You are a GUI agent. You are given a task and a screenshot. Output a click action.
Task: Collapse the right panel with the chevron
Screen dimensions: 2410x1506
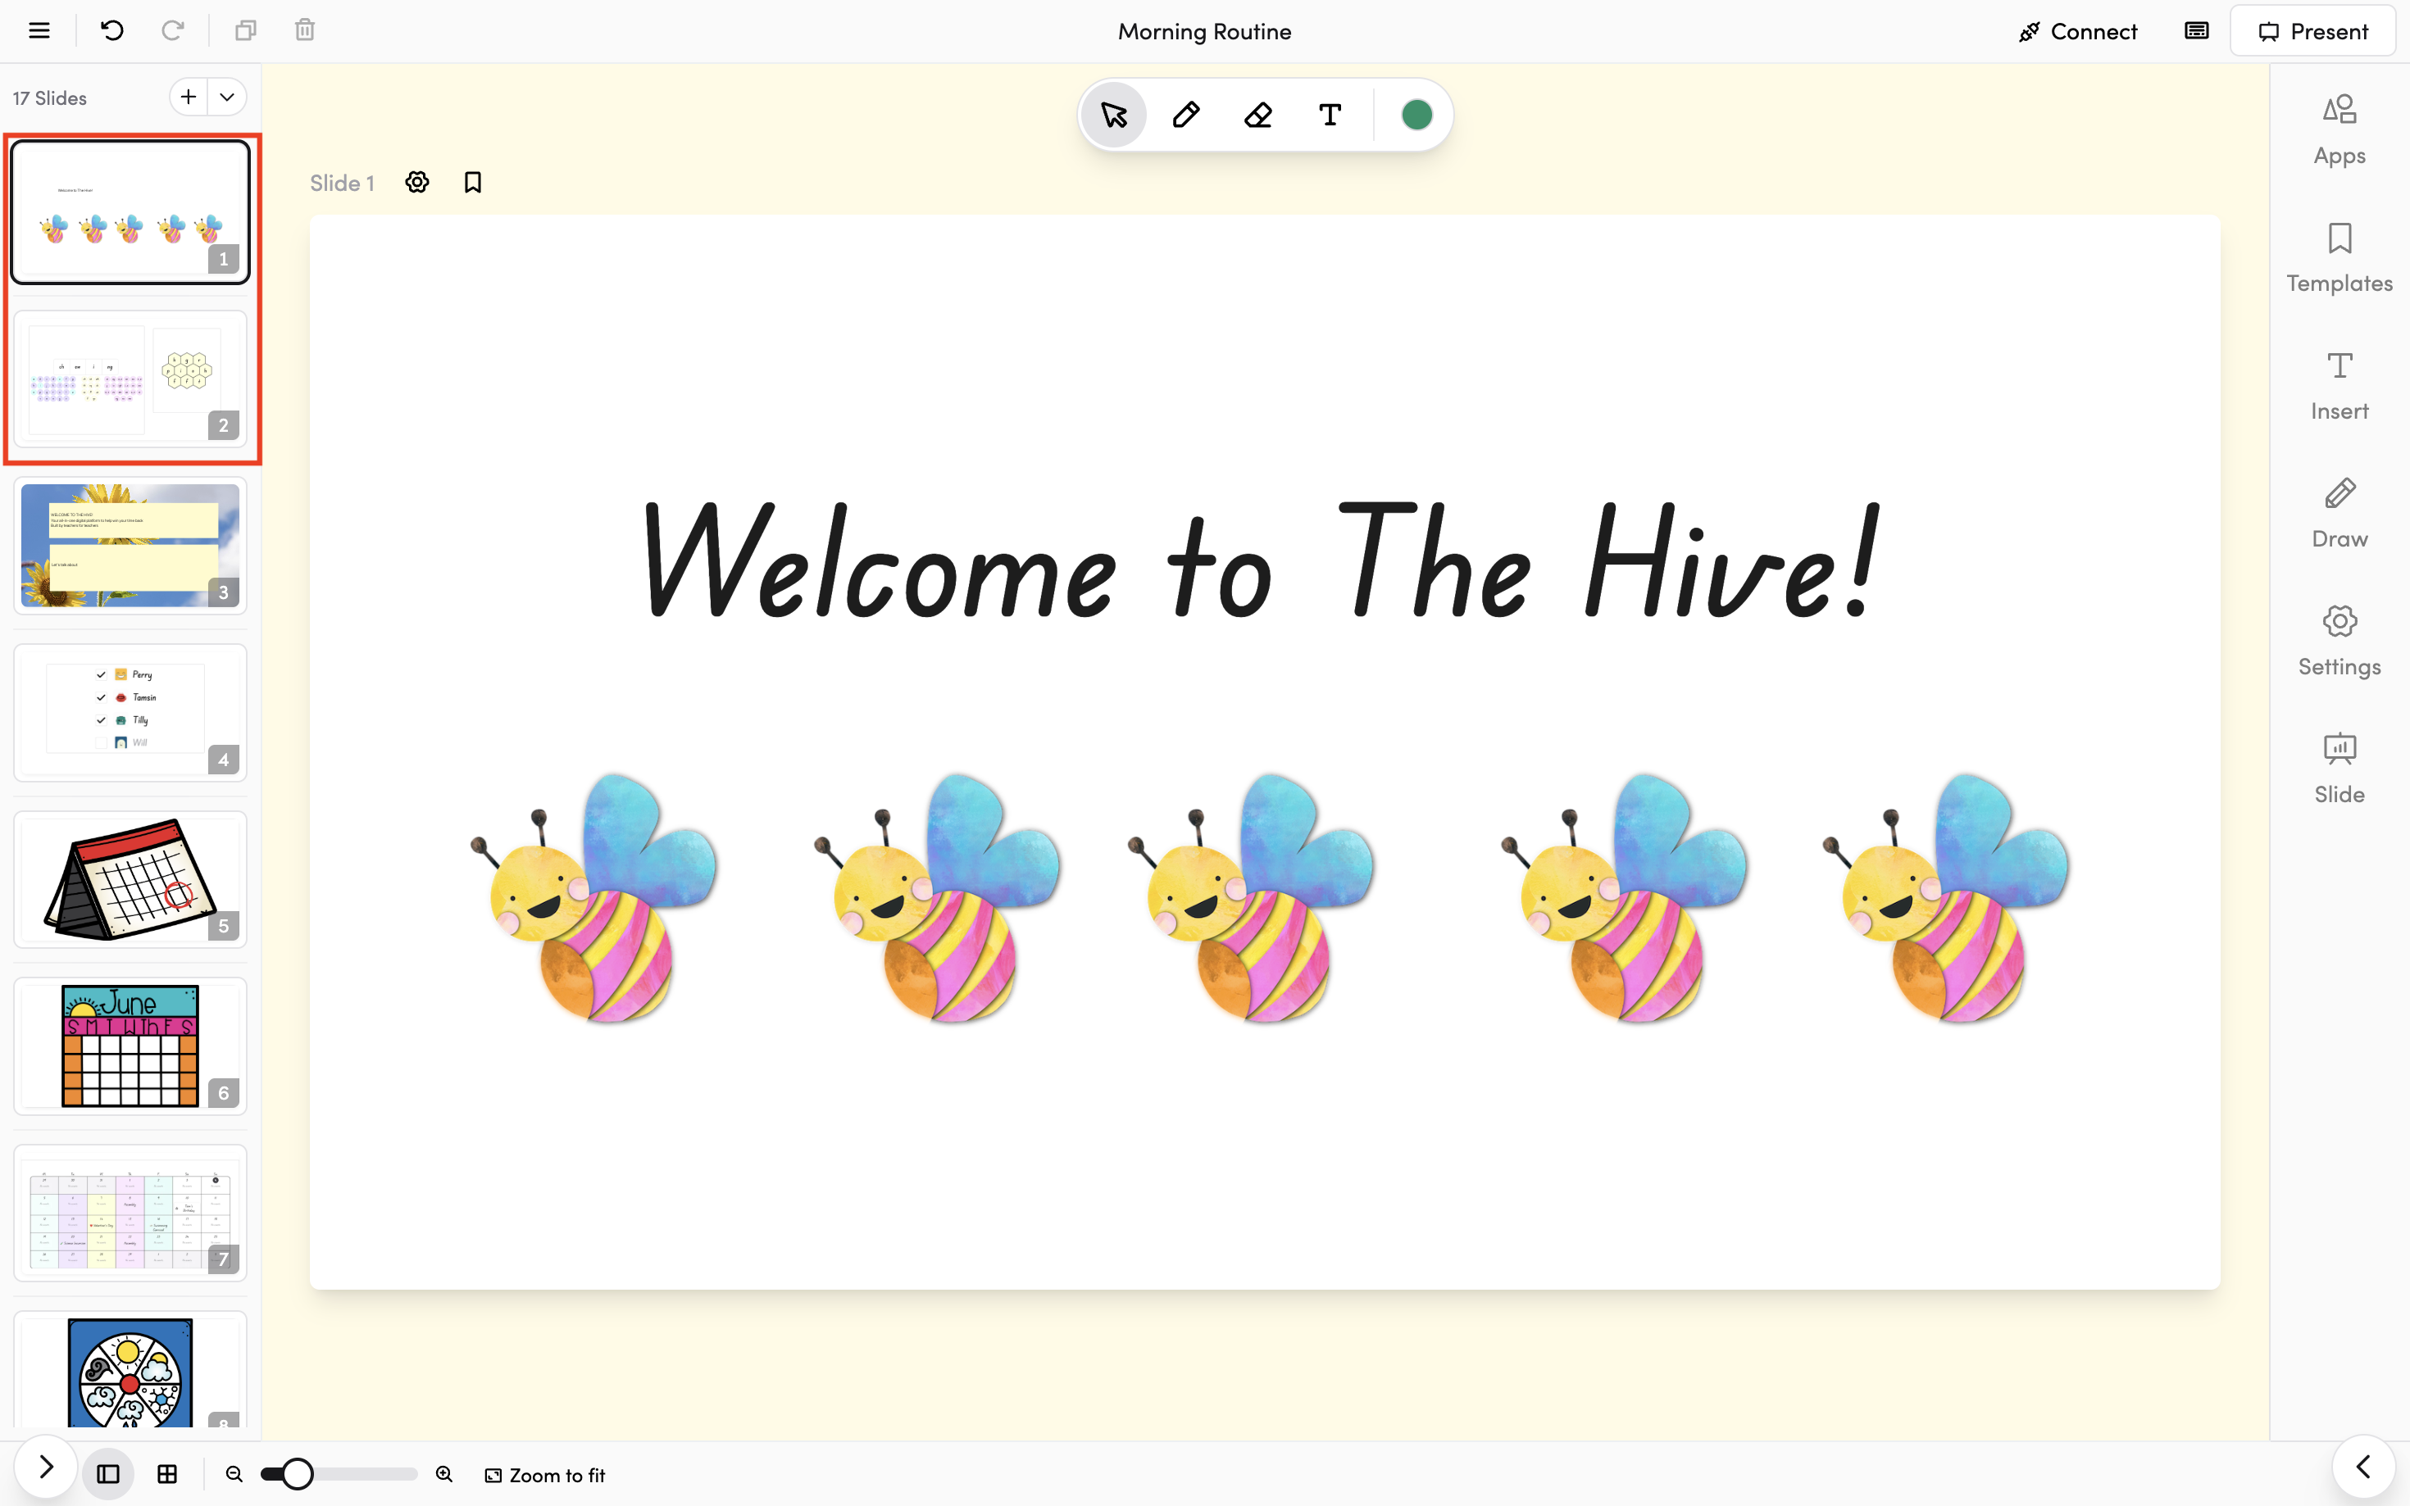(x=2362, y=1467)
